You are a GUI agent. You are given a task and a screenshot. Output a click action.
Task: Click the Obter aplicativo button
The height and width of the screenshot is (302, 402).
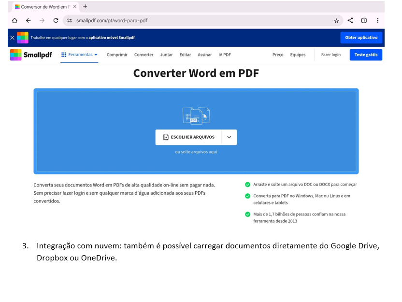tap(361, 38)
